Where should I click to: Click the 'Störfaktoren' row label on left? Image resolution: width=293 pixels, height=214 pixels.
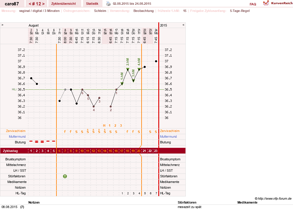pos(17,176)
